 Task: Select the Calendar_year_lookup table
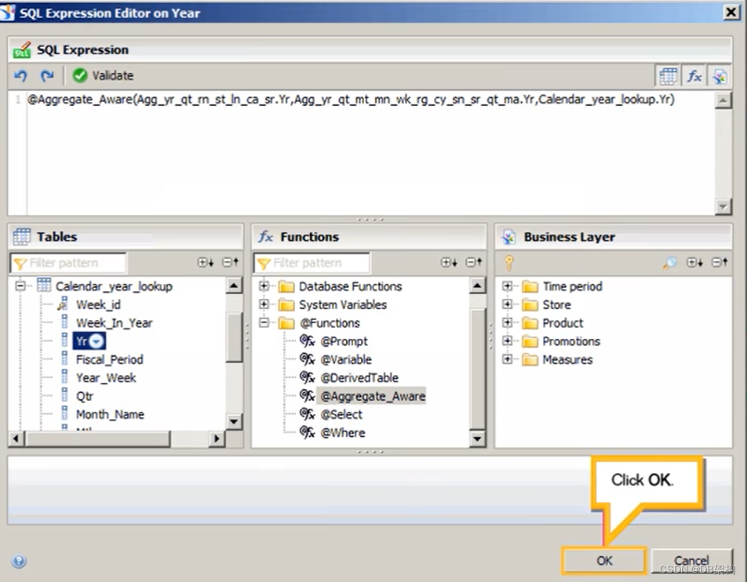[x=114, y=286]
